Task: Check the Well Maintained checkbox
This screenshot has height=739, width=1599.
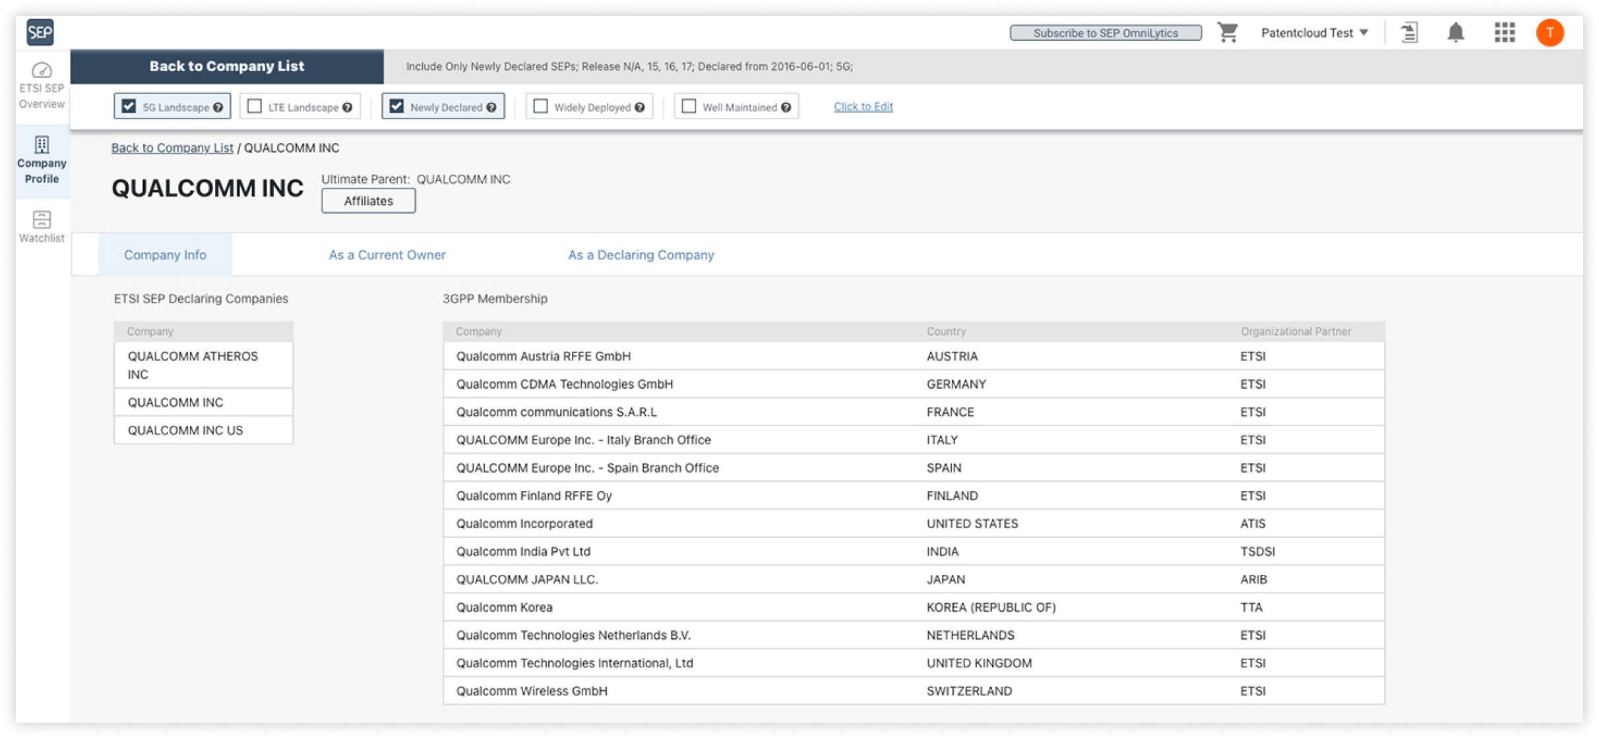Action: (689, 106)
